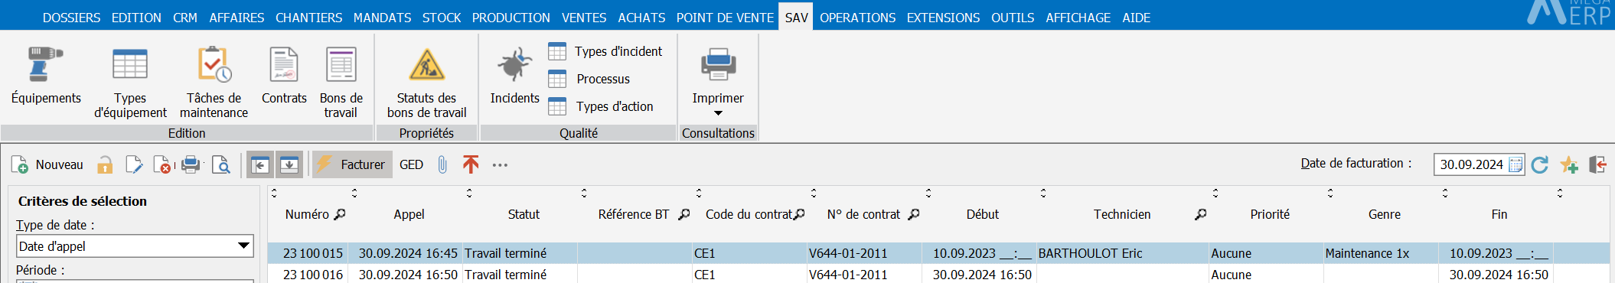
Task: Click the add favorite star icon
Action: (1569, 164)
